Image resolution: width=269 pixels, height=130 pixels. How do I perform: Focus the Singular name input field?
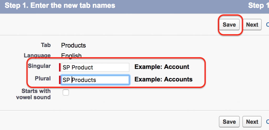pos(95,67)
